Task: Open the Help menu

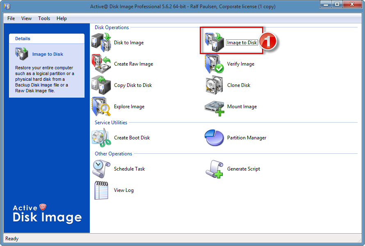Action: (x=62, y=18)
